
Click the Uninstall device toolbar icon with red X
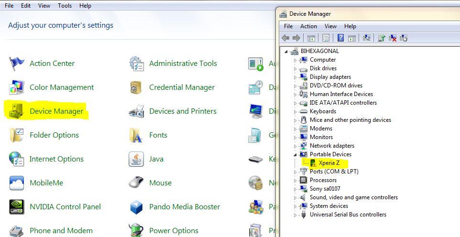click(x=393, y=38)
